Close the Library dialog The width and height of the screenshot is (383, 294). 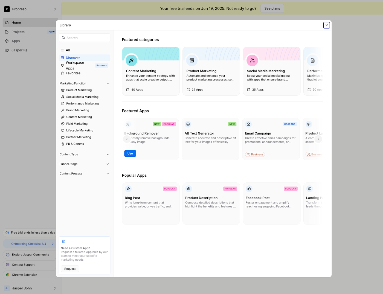coord(326,25)
